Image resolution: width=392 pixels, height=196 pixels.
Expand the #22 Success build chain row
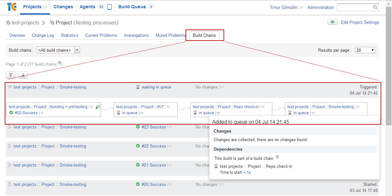10,146
